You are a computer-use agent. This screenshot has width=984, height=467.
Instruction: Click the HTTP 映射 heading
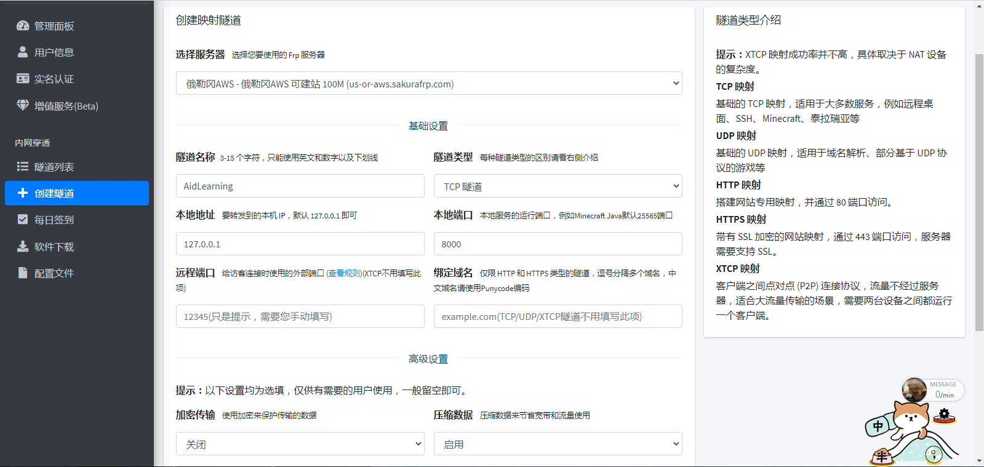[x=738, y=185]
